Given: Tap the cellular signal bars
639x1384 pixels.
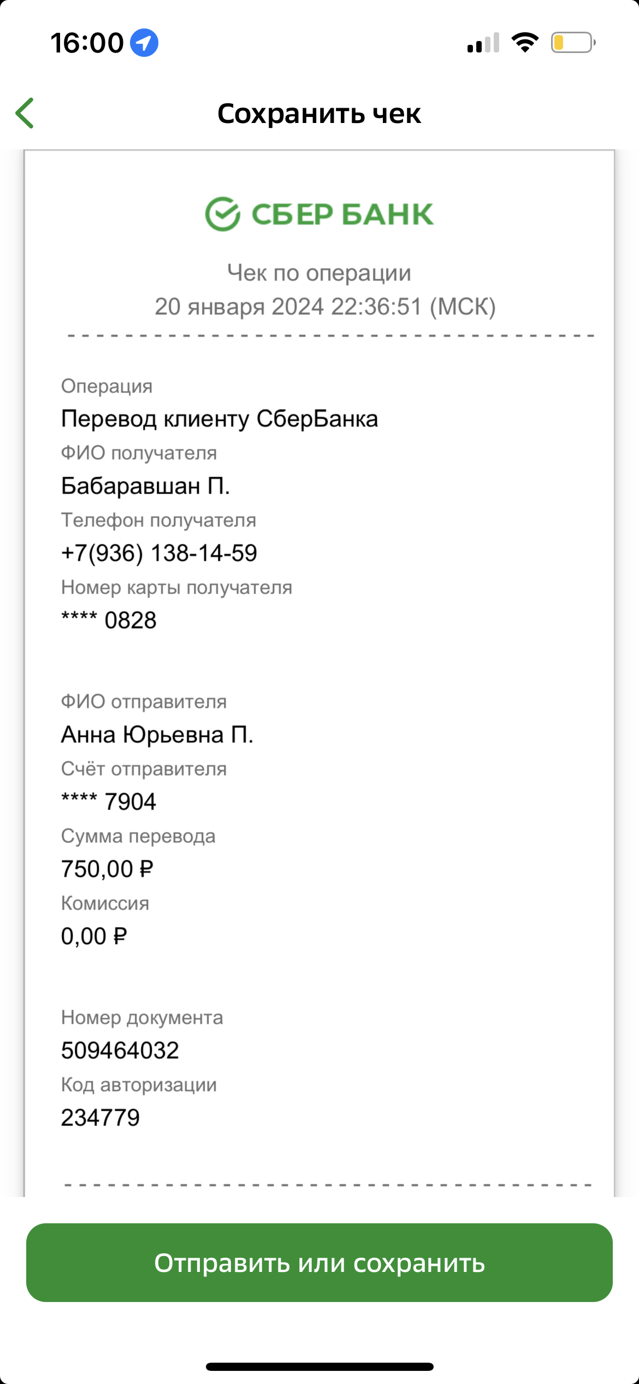Looking at the screenshot, I should pyautogui.click(x=483, y=43).
